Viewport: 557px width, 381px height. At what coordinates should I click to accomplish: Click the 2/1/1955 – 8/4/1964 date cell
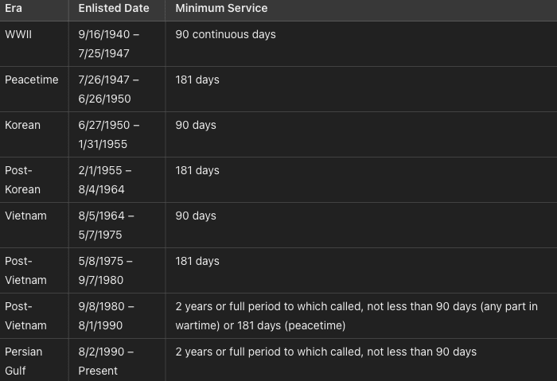(105, 180)
